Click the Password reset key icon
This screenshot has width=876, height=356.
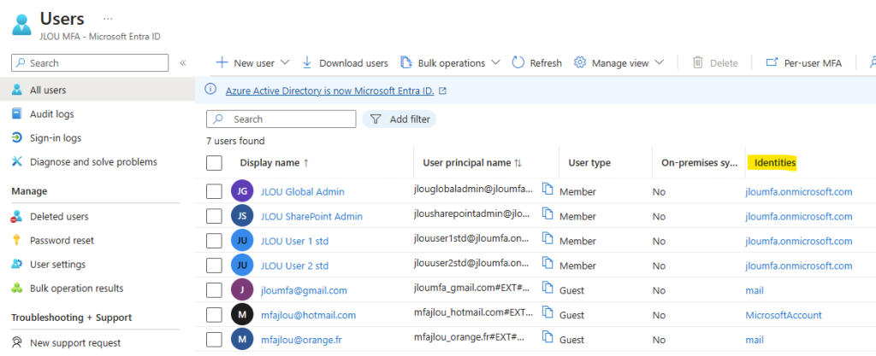coord(17,240)
